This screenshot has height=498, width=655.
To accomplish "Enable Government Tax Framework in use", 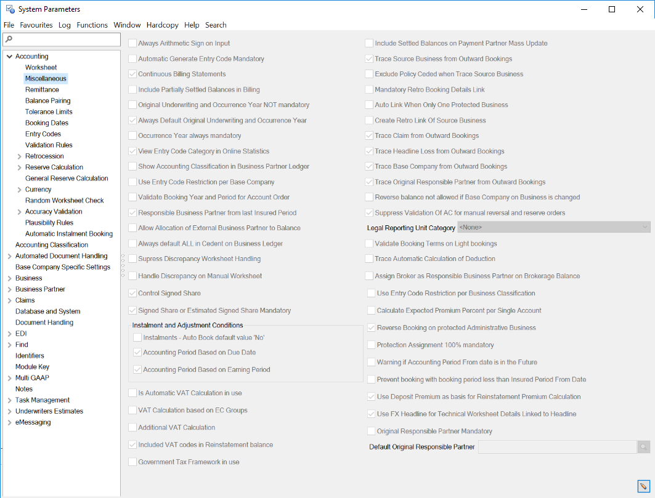I will (x=132, y=460).
